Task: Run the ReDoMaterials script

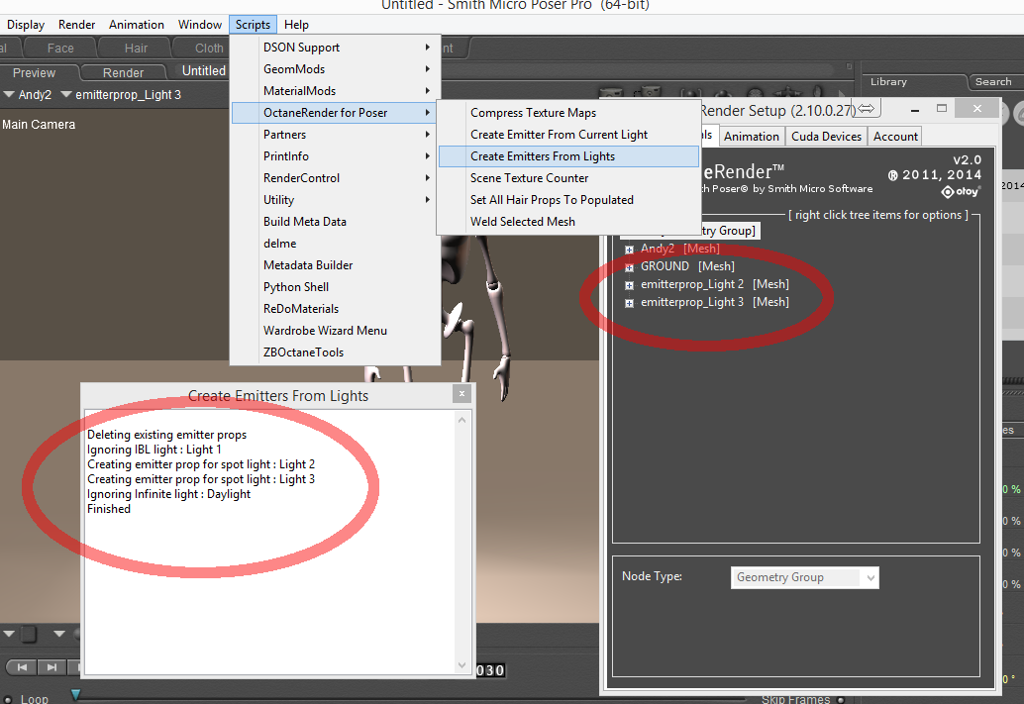Action: (336, 308)
